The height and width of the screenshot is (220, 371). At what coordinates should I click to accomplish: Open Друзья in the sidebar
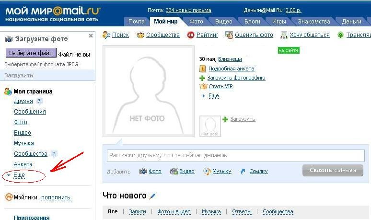(x=23, y=101)
